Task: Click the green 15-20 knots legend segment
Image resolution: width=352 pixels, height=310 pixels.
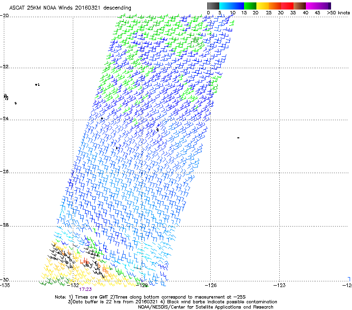Action: [x=250, y=6]
